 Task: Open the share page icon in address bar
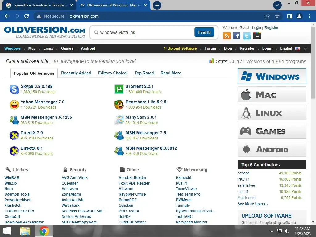click(x=267, y=16)
